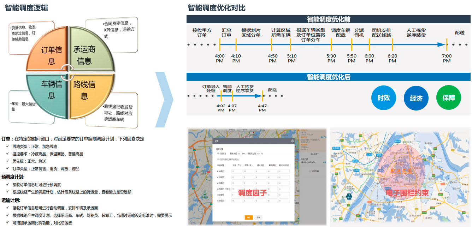Click the 根据划片区域分单 step label
Screen dimensions: 472x227
pyautogui.click(x=251, y=33)
